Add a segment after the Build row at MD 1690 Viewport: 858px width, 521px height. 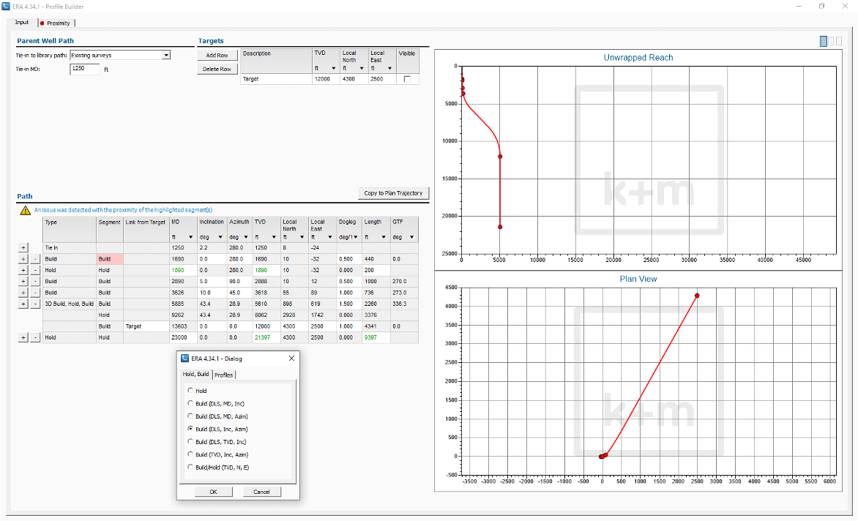(23, 259)
